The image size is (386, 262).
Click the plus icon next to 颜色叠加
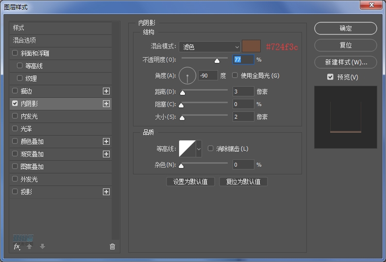(106, 141)
